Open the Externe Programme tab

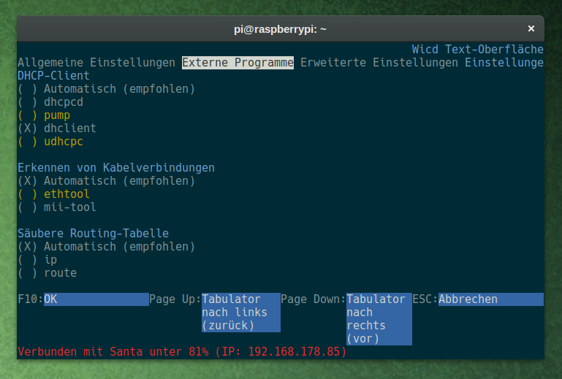[238, 63]
